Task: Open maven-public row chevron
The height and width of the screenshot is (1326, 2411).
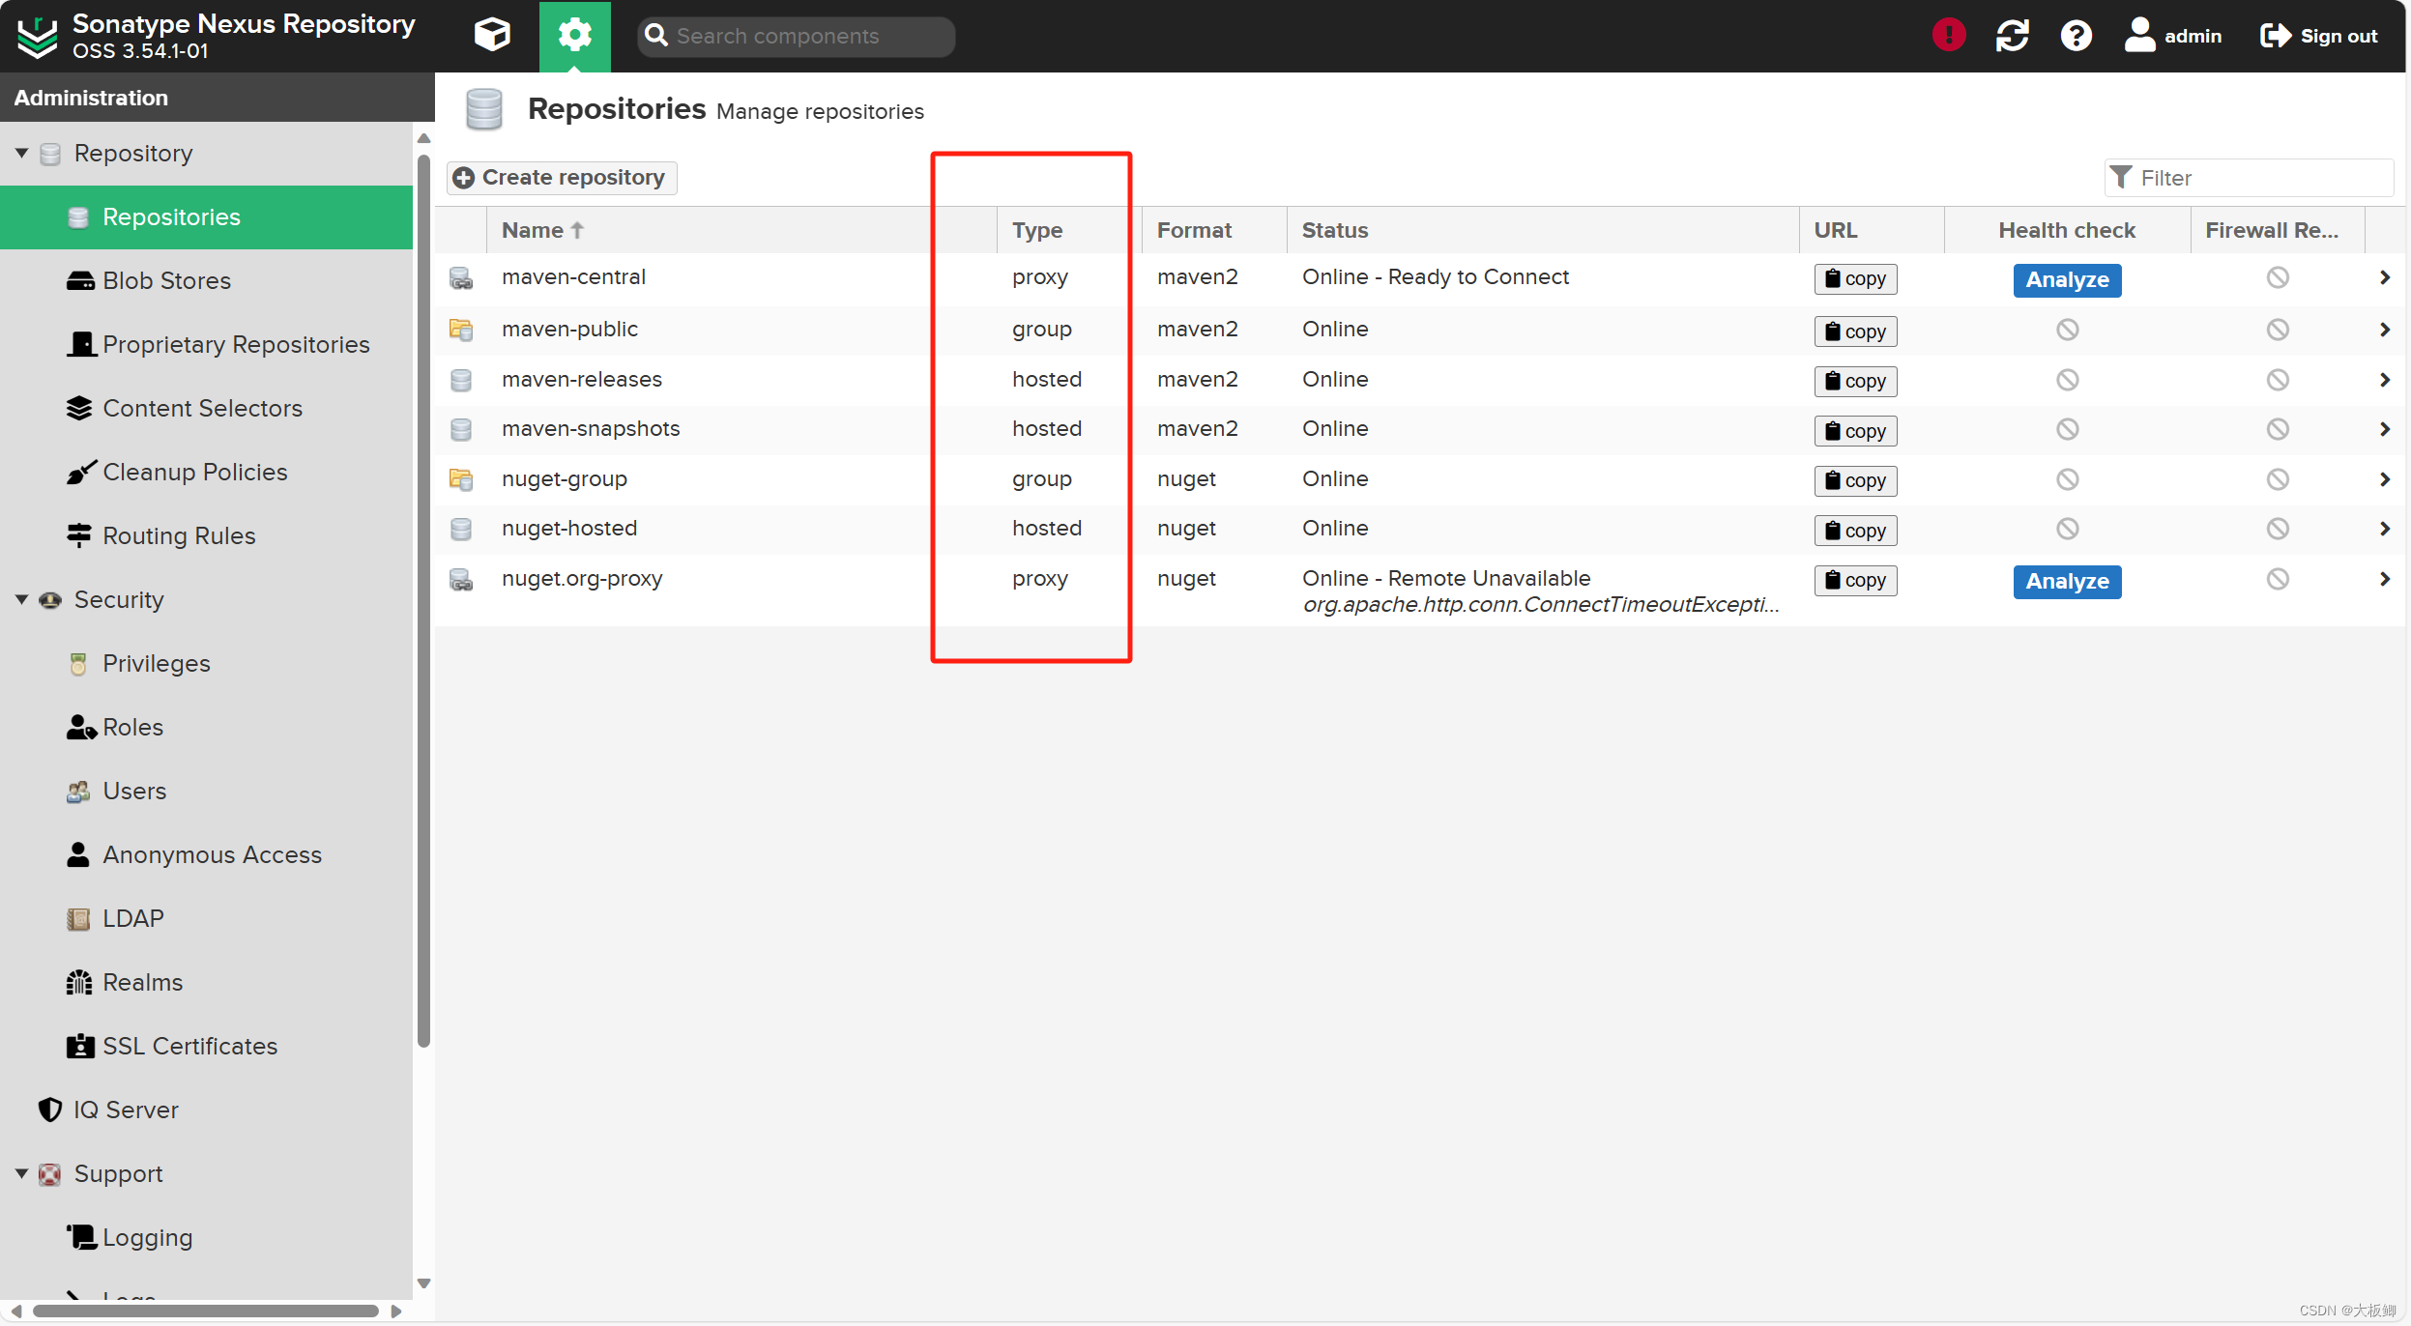Action: pyautogui.click(x=2384, y=330)
